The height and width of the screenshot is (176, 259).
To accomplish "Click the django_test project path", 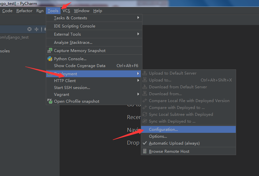I will point(14,37).
